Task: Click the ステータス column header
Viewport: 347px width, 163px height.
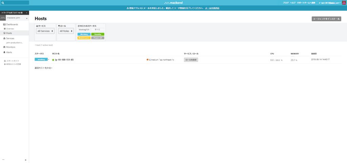Action: [x=39, y=54]
